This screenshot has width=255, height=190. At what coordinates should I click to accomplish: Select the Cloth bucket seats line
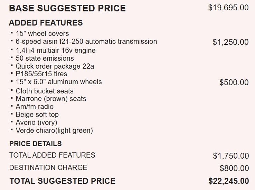tap(45, 91)
